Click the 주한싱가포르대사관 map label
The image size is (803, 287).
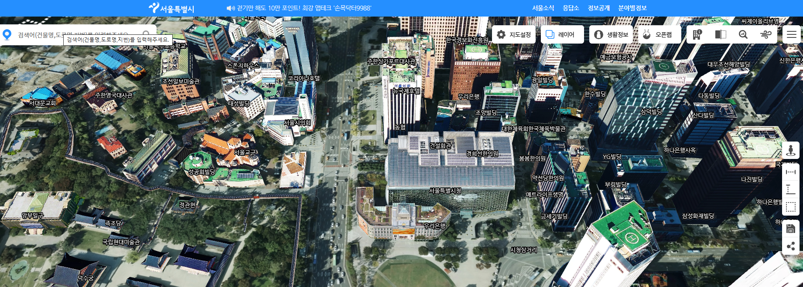point(392,61)
